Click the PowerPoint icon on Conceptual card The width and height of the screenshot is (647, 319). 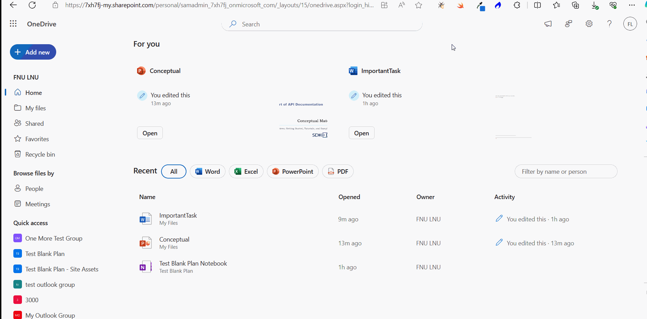[141, 71]
